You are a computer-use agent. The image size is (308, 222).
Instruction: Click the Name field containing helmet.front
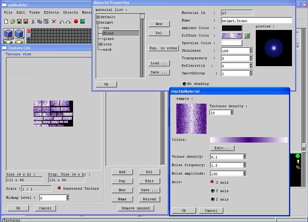[257, 21]
